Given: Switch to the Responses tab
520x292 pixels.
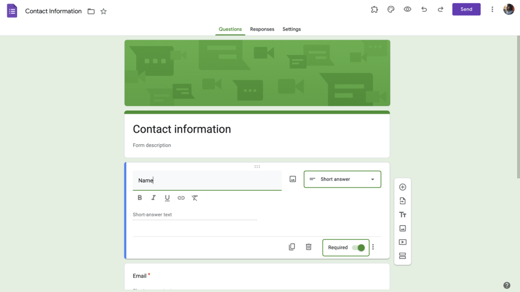Looking at the screenshot, I should coord(262,29).
